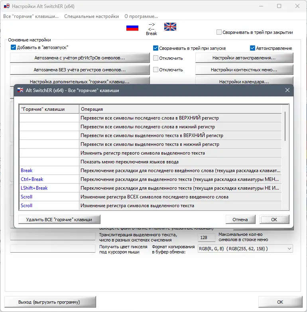Click the hotkeys dialog title bar icon
Viewport: 307px width, 312px height.
[x=20, y=90]
